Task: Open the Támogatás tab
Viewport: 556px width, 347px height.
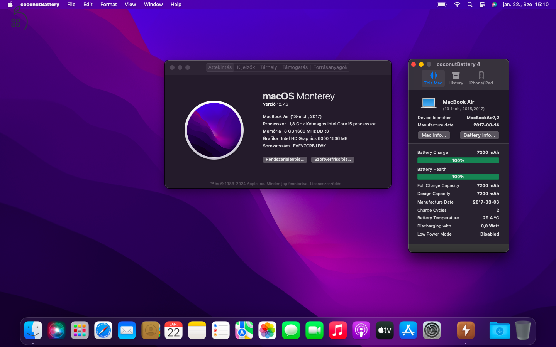Action: coord(295,67)
